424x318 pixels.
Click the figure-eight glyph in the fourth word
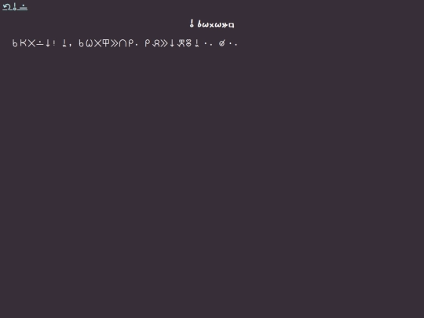click(188, 43)
